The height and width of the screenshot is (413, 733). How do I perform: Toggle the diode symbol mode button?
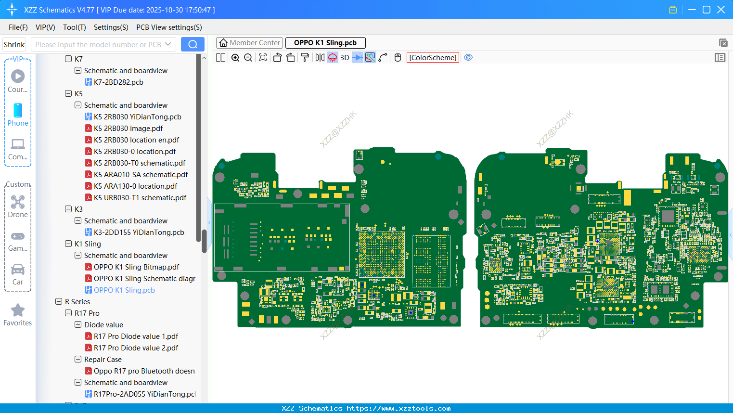point(357,58)
